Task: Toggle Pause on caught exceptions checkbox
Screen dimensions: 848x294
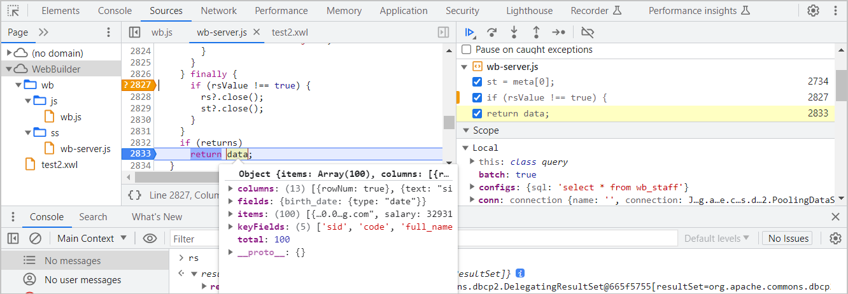Action: (467, 50)
